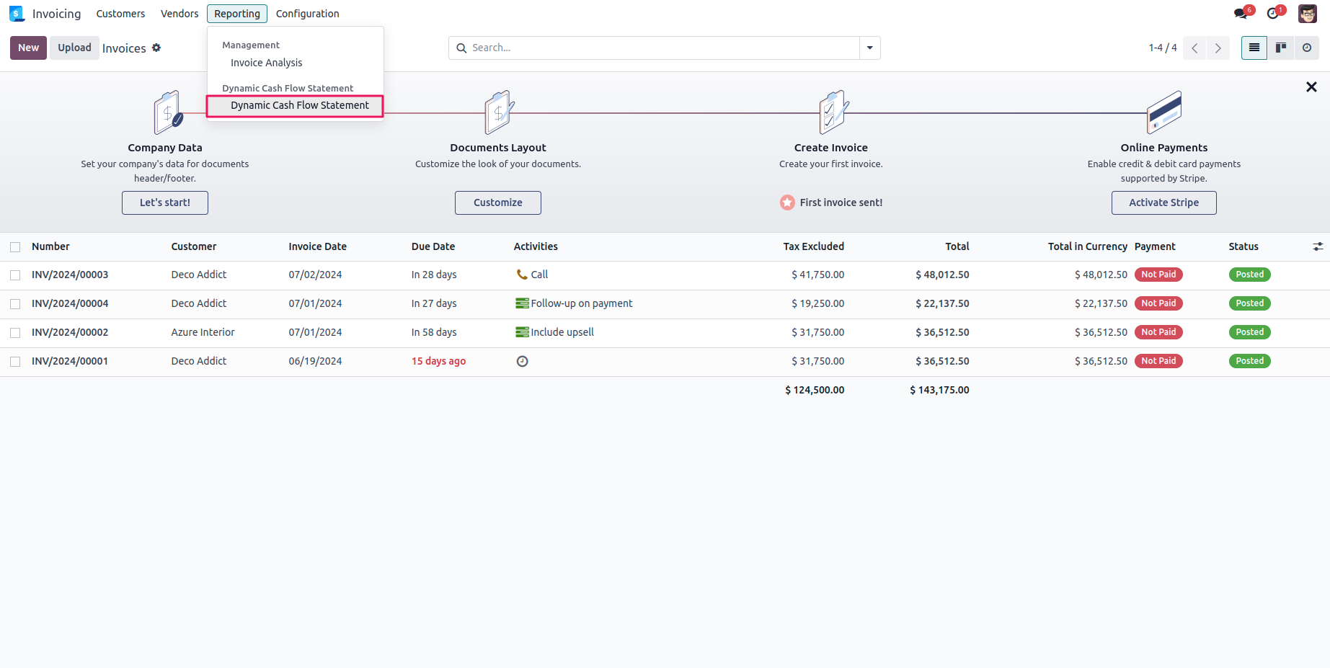
Task: Open column options adjust icon
Action: click(x=1318, y=246)
